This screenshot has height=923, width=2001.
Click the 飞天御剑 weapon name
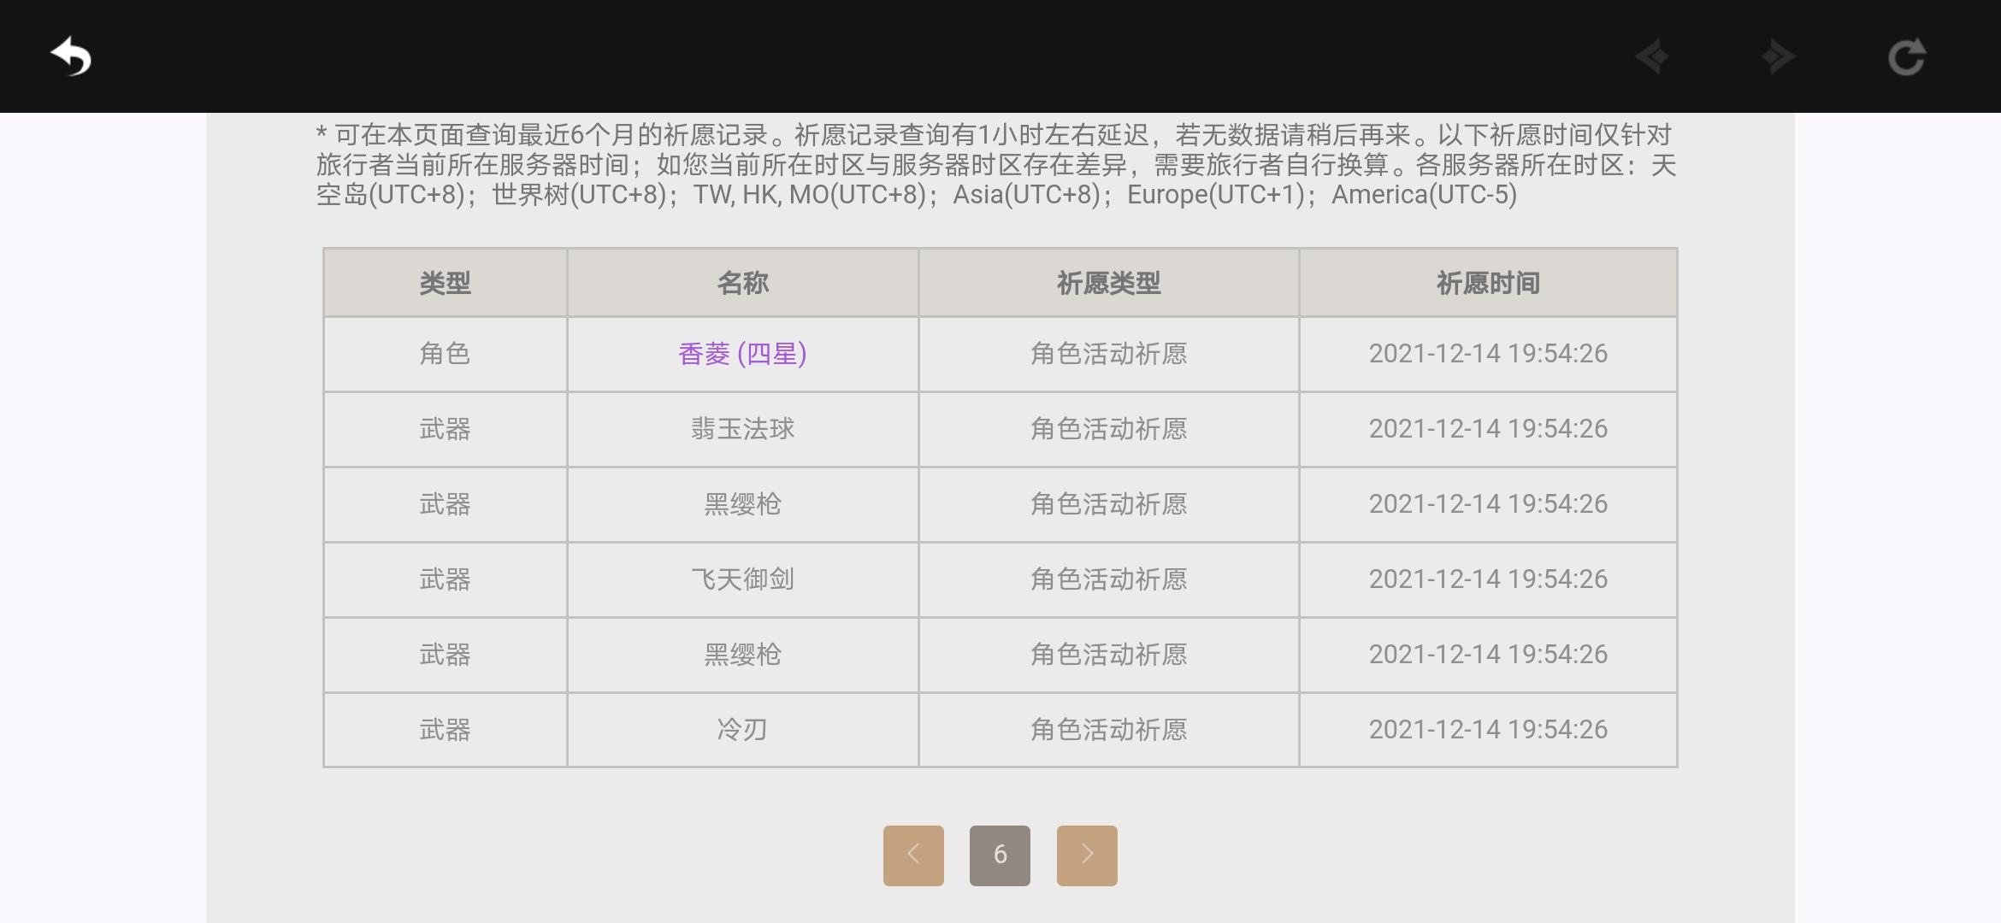point(742,579)
